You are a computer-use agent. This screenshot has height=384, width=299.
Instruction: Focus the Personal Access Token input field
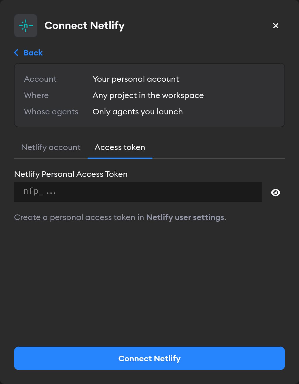pos(138,192)
